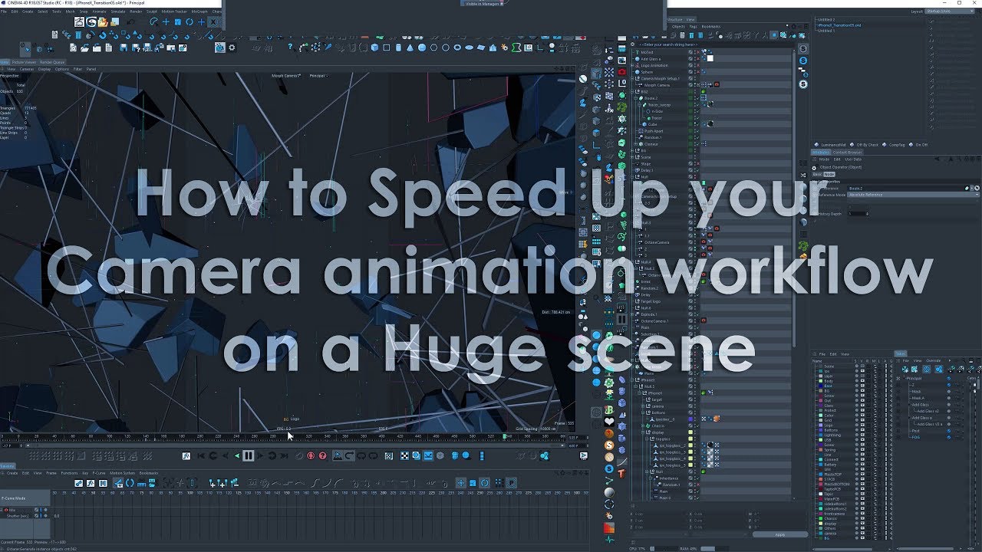The height and width of the screenshot is (552, 982).
Task: Open the Render menu
Action: [136, 11]
